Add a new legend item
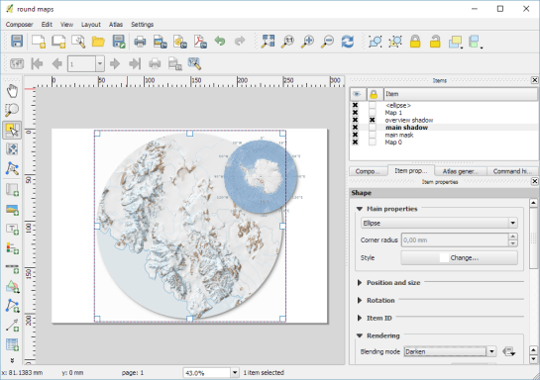The width and height of the screenshot is (540, 380). point(13,248)
